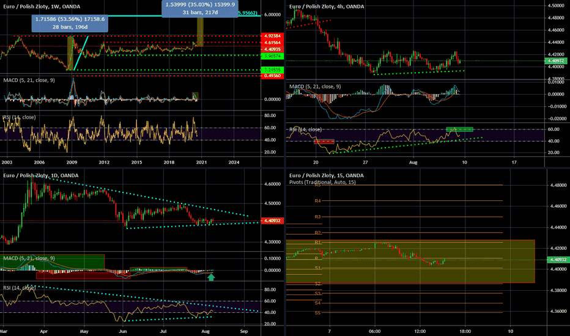Click 'Jun' on the daily chart time axis
The height and width of the screenshot is (336, 570).
[122, 331]
